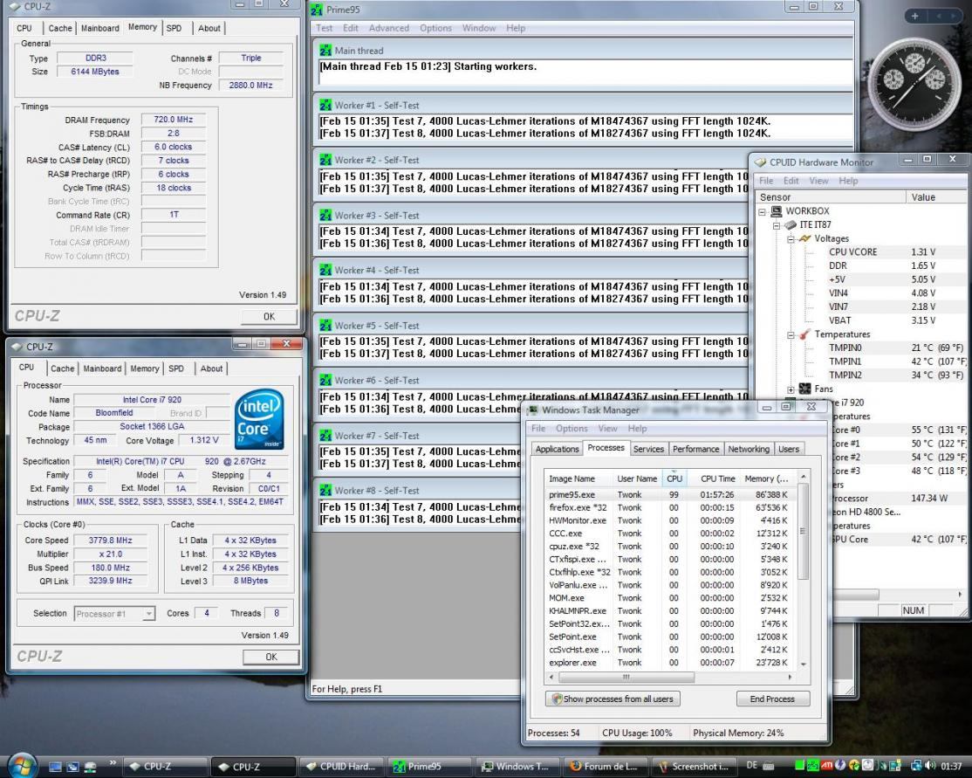
Task: Collapse the ITE IT87 tree node
Action: [776, 225]
